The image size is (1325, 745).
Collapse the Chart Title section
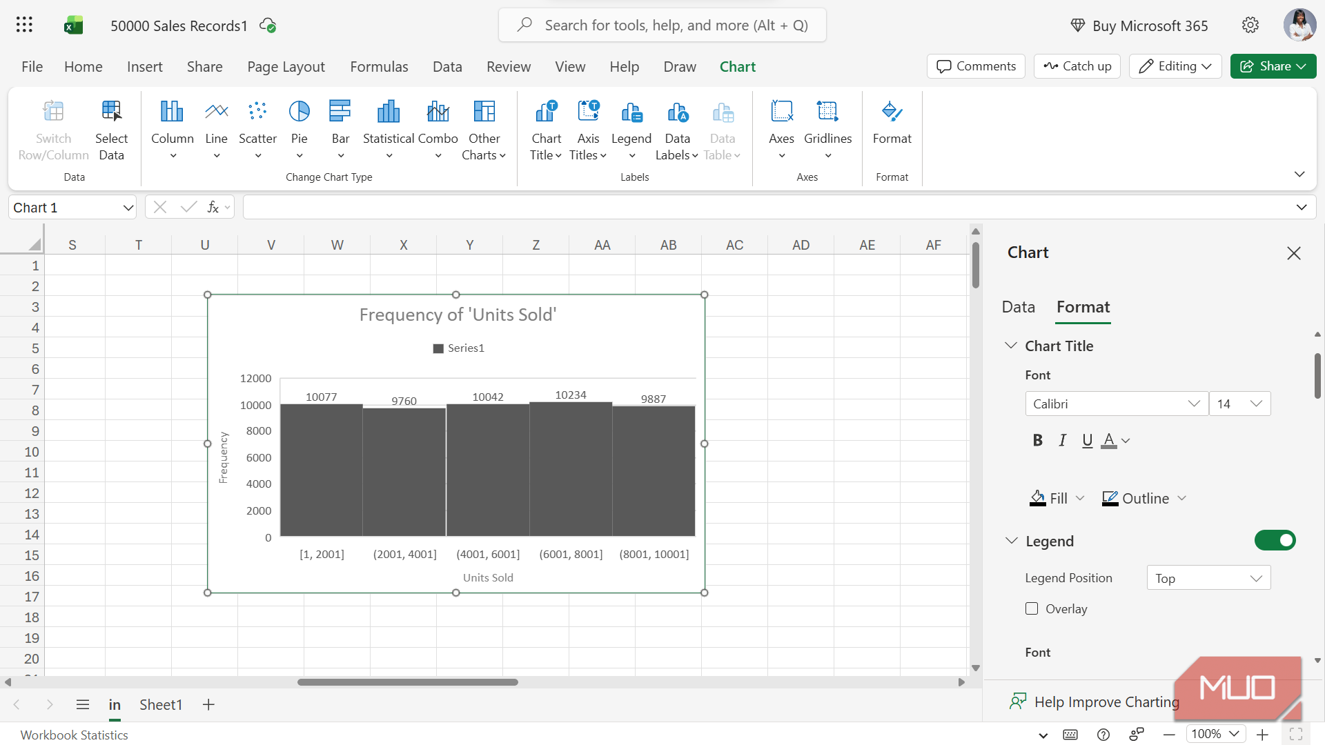[1011, 346]
